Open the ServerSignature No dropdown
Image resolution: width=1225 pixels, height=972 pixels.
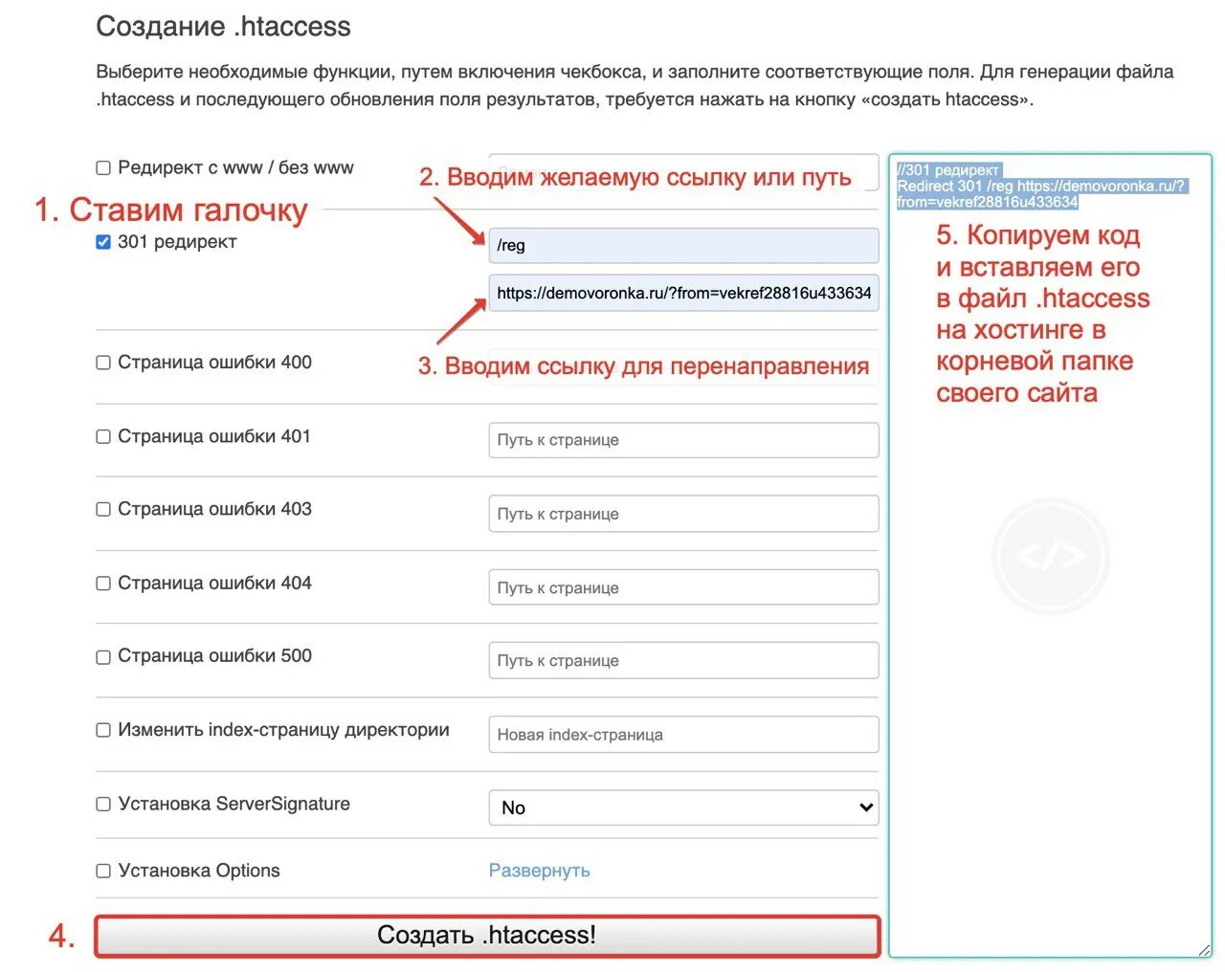click(x=683, y=807)
